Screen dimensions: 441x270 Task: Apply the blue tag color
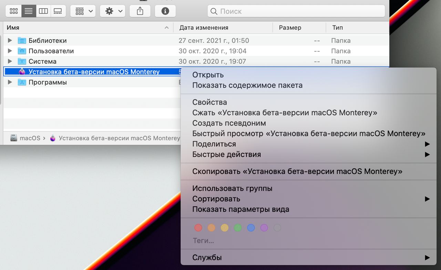point(251,228)
